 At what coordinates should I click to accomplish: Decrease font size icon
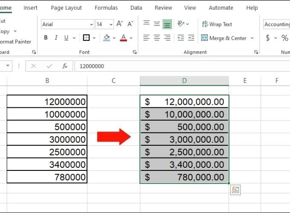[x=130, y=24]
